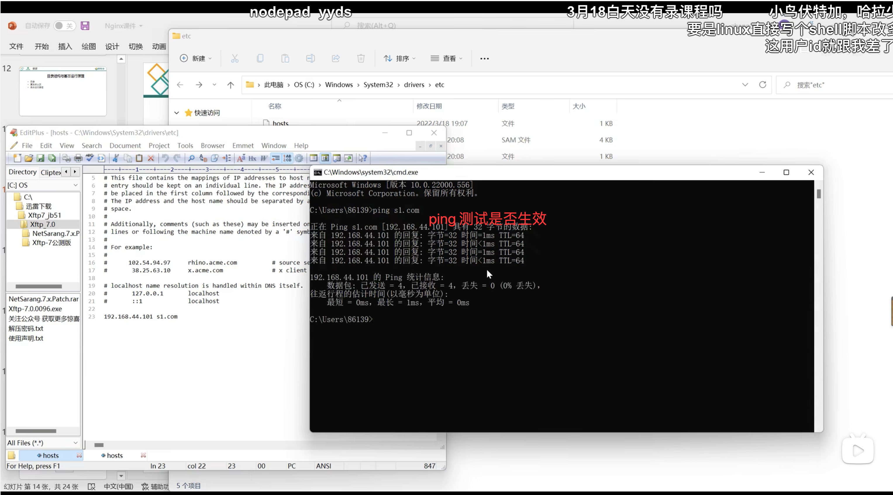Click the Spell check ABC icon

[x=90, y=158]
